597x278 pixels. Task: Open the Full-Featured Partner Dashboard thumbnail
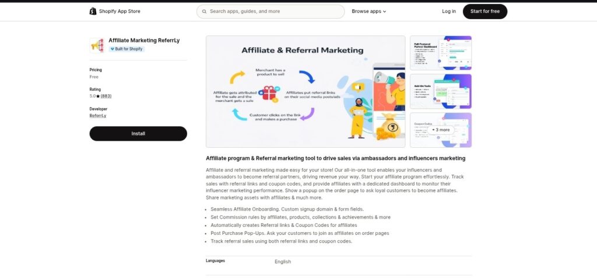(441, 53)
